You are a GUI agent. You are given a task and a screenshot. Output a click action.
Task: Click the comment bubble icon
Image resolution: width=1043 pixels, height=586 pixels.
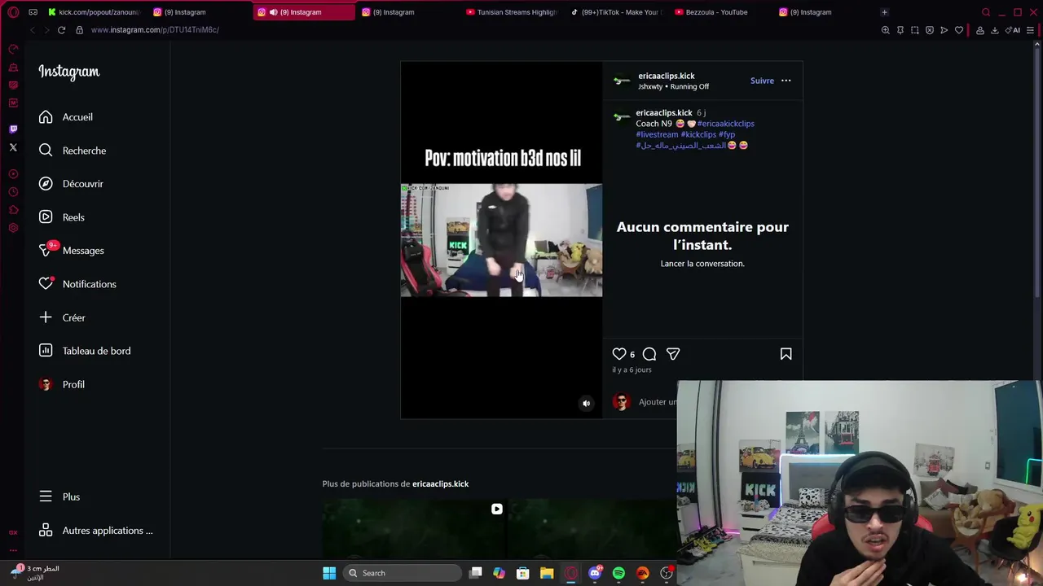649,354
